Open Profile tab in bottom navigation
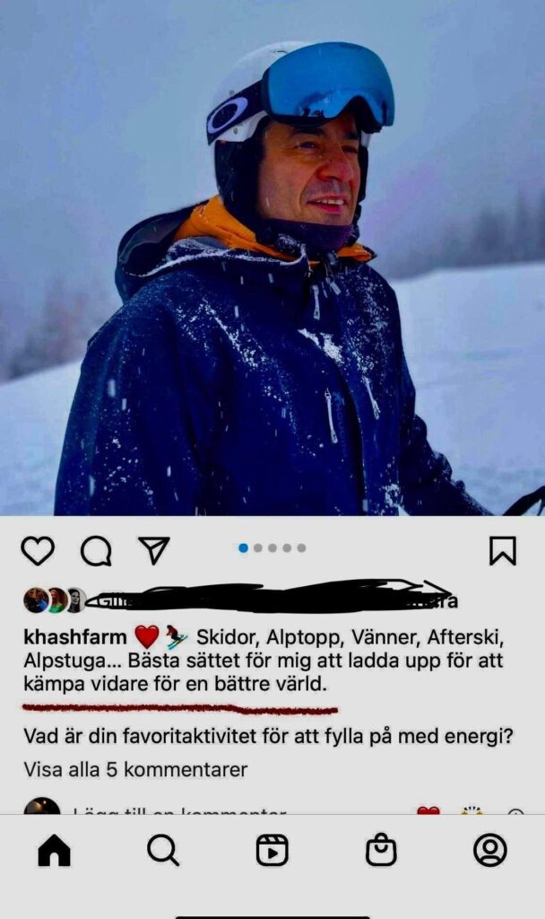The width and height of the screenshot is (545, 919). pyautogui.click(x=490, y=850)
